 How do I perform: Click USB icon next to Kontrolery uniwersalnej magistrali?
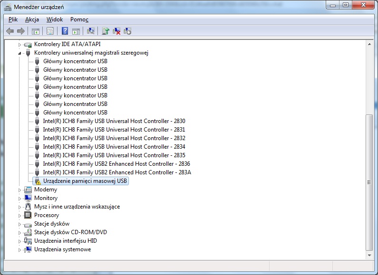click(x=28, y=53)
